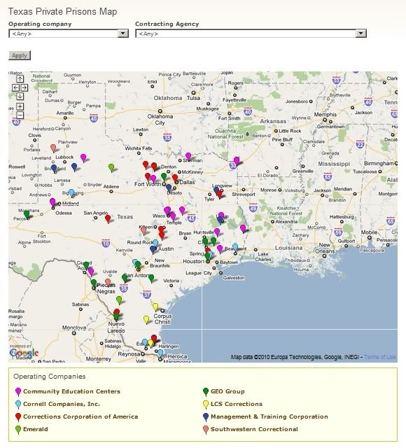Image resolution: width=406 pixels, height=448 pixels.
Task: Click Management & Training Corporation legend entry
Action: point(269,416)
